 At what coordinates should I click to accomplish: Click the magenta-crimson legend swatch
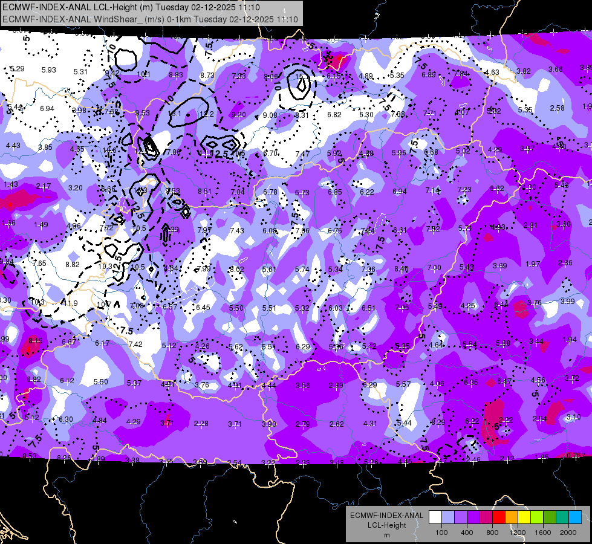tap(486, 517)
